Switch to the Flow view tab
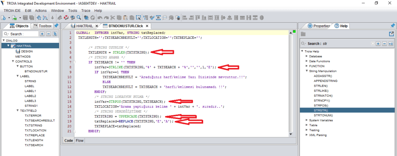The height and width of the screenshot is (156, 397). click(79, 141)
